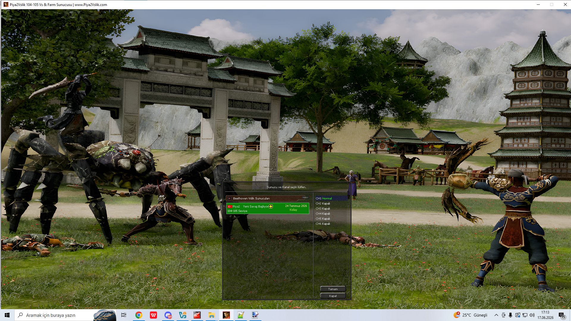571x321 pixels.
Task: Select the Piya2 104-105 Seviye server entry
Action: 268,208
